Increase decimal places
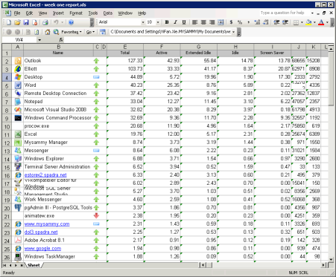Image resolution: width=336 pixels, height=277 pixels. 257,22
